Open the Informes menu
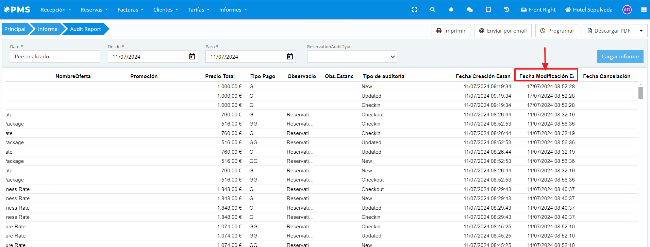 [233, 10]
